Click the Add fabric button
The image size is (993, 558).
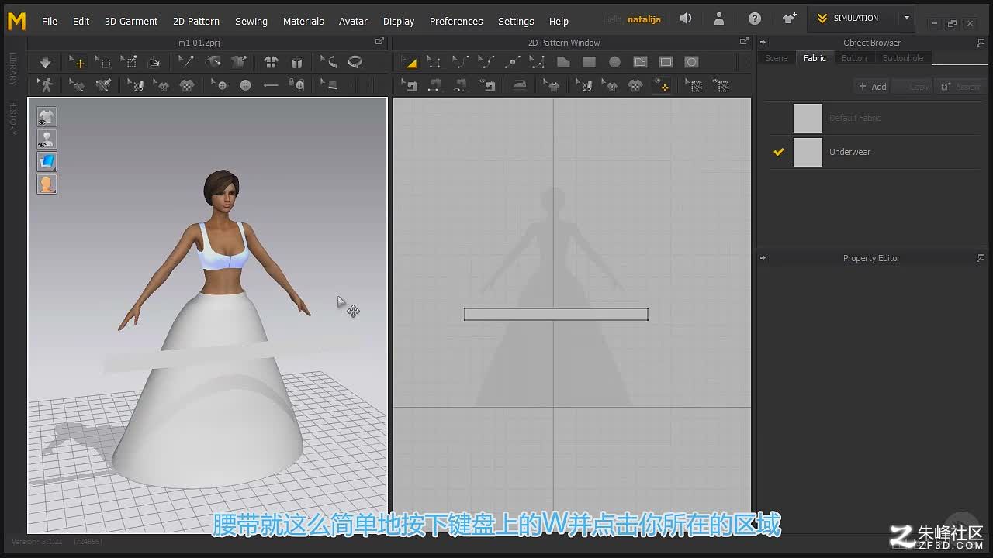coord(872,86)
